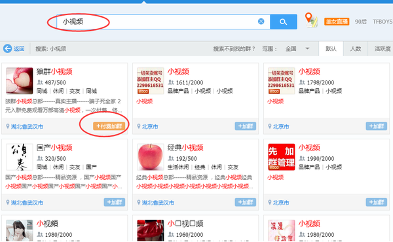Image resolution: width=393 pixels, height=242 pixels.
Task: Open the 狼群小视频 group title
Action: pyautogui.click(x=54, y=71)
